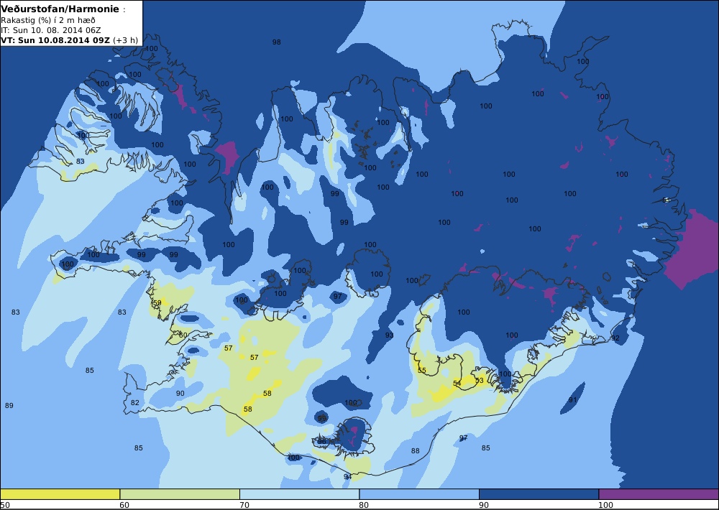Select the 53 humidity value on the map
719x510 pixels.
(x=479, y=380)
